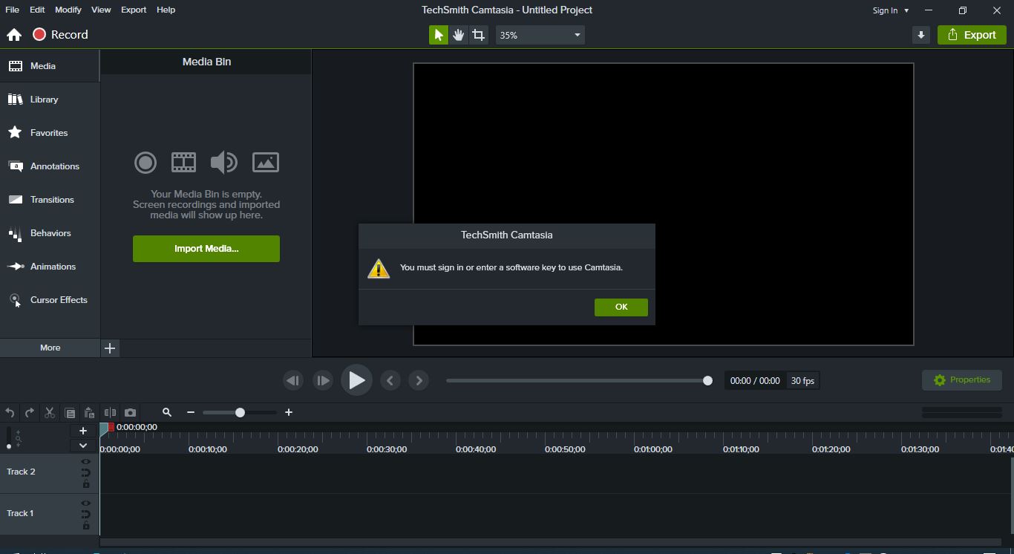The height and width of the screenshot is (554, 1014).
Task: Split the clip at the playhead
Action: (x=110, y=412)
